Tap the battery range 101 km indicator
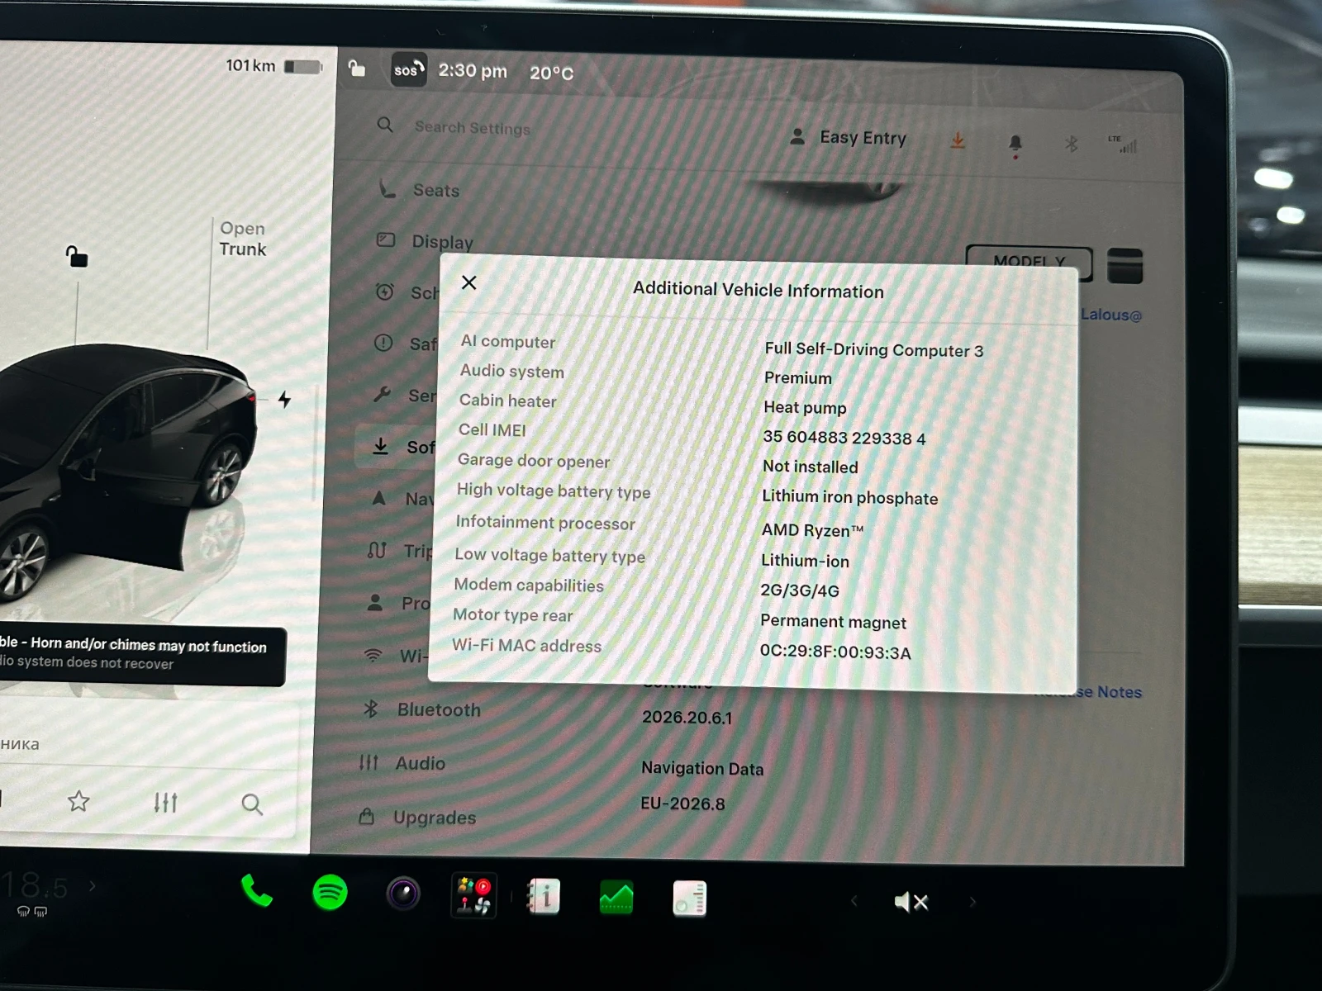1322x991 pixels. click(x=274, y=66)
